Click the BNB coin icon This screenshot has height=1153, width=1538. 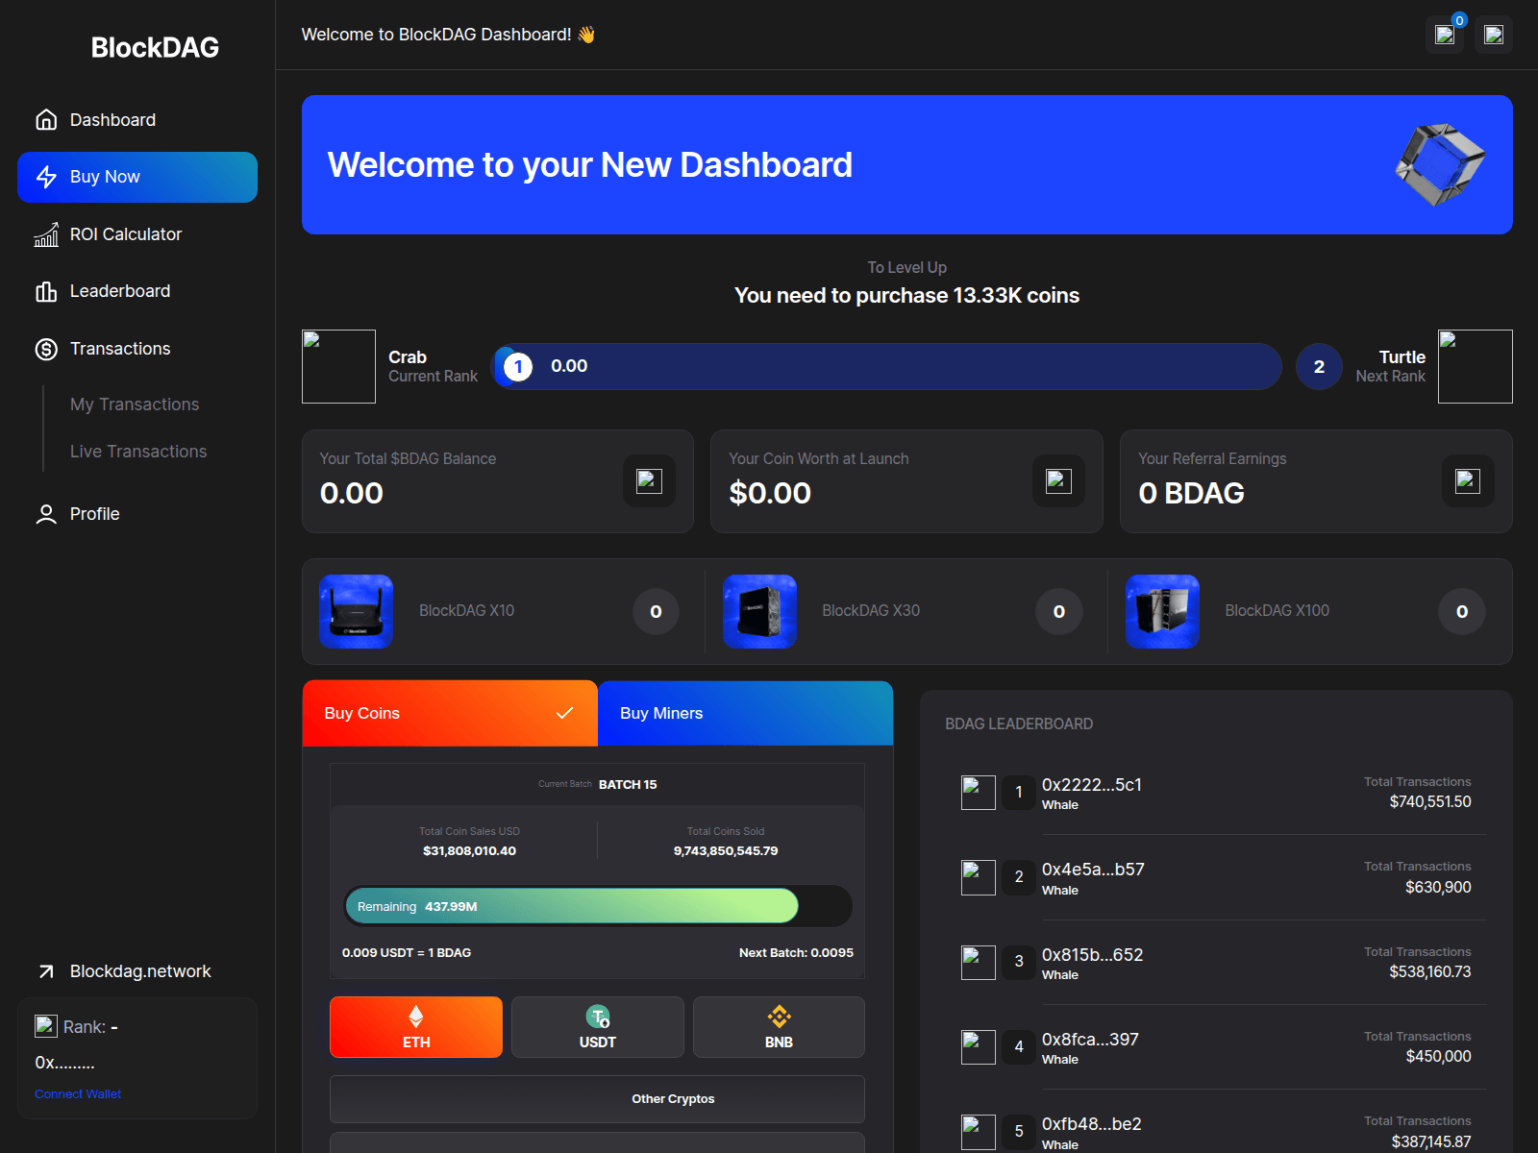tap(779, 1017)
